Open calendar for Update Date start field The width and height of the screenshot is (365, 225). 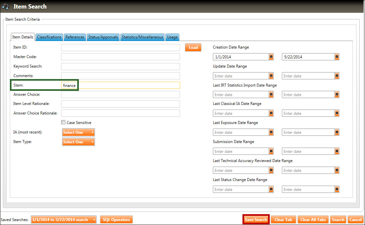(271, 76)
